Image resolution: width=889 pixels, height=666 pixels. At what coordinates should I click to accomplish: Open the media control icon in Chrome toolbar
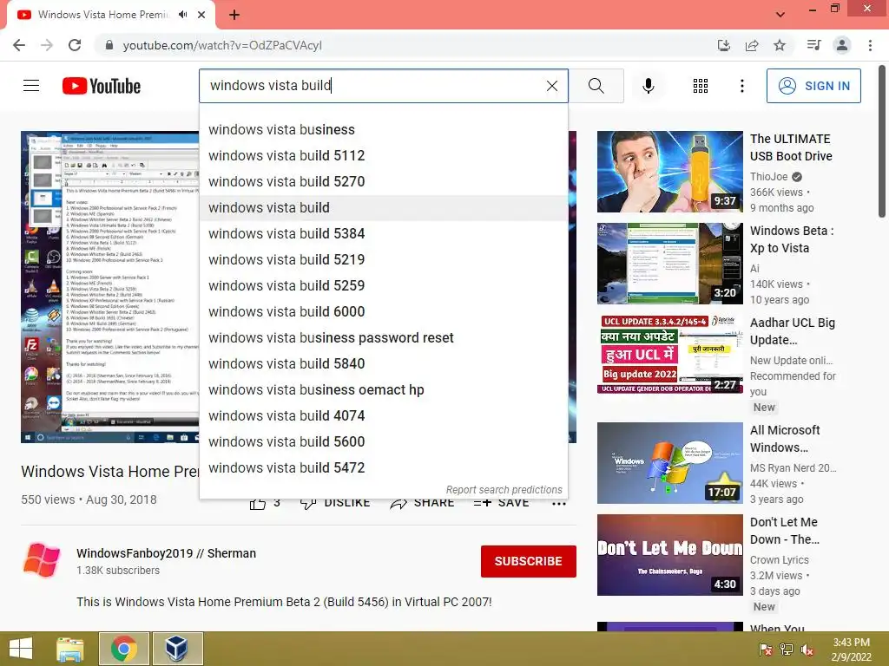[x=813, y=45]
